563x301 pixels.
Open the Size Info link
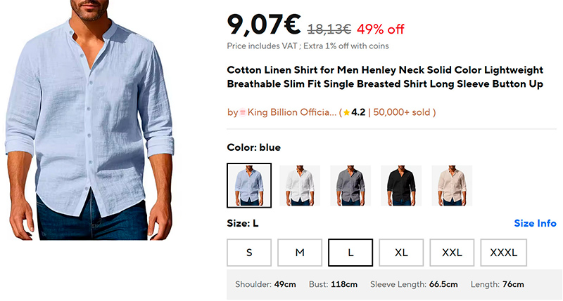[x=535, y=224]
